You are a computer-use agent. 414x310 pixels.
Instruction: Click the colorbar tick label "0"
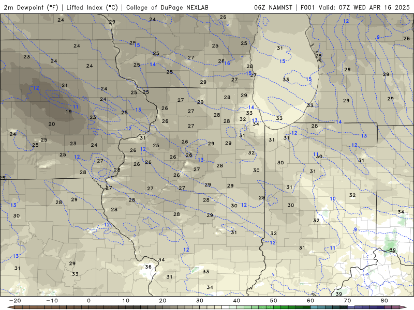point(88,301)
